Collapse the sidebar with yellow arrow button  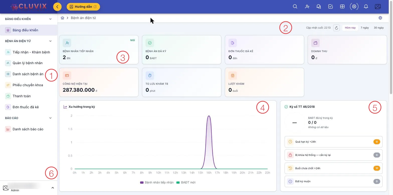click(x=57, y=7)
